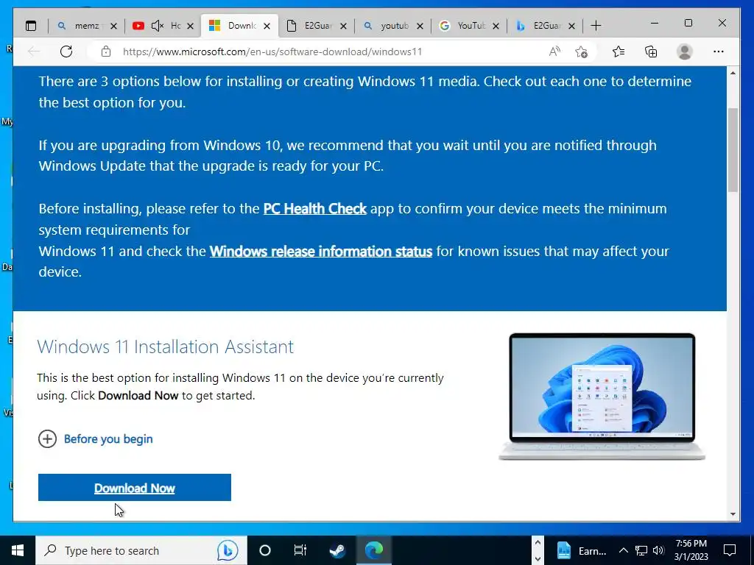This screenshot has height=565, width=754.
Task: Activate Read aloud in address bar
Action: click(554, 51)
